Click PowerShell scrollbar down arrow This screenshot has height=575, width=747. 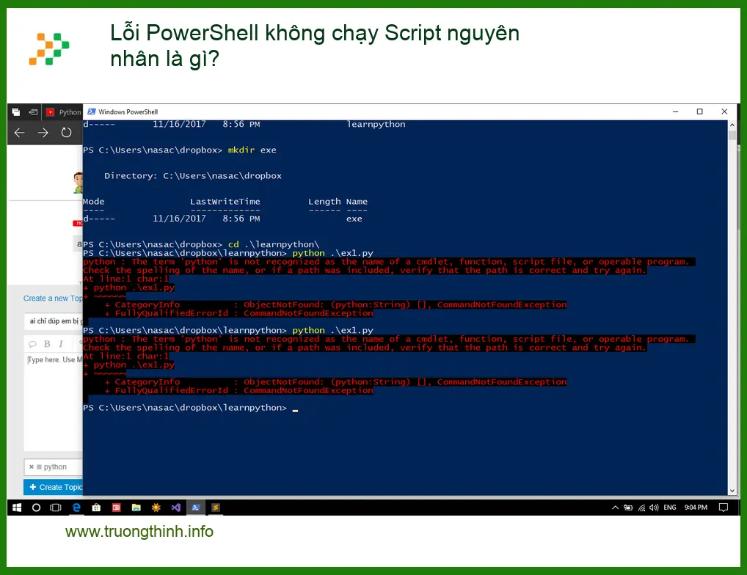click(732, 491)
